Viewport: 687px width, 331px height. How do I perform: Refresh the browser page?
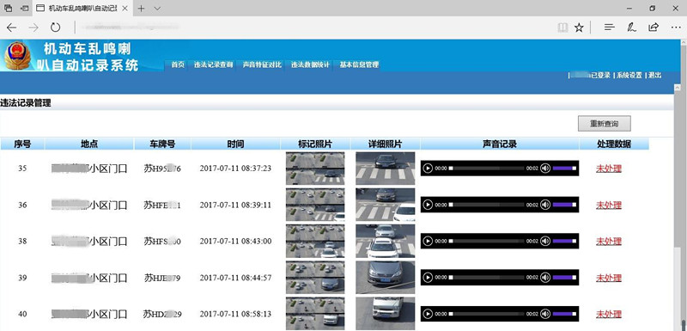pyautogui.click(x=55, y=28)
